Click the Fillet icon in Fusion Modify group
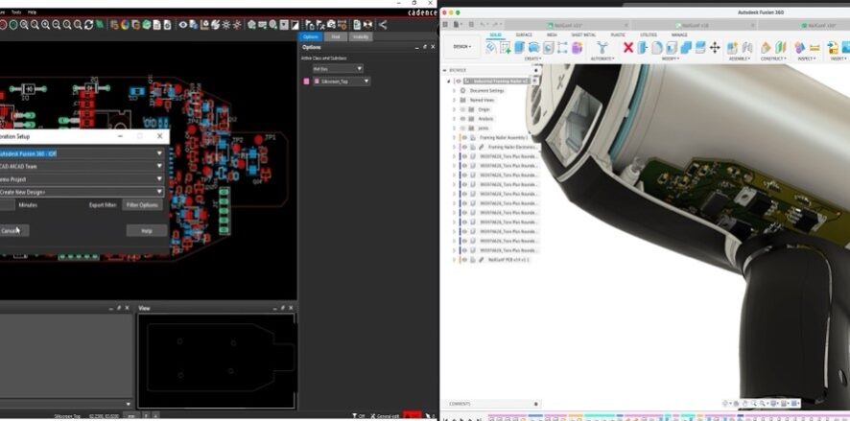 click(657, 48)
